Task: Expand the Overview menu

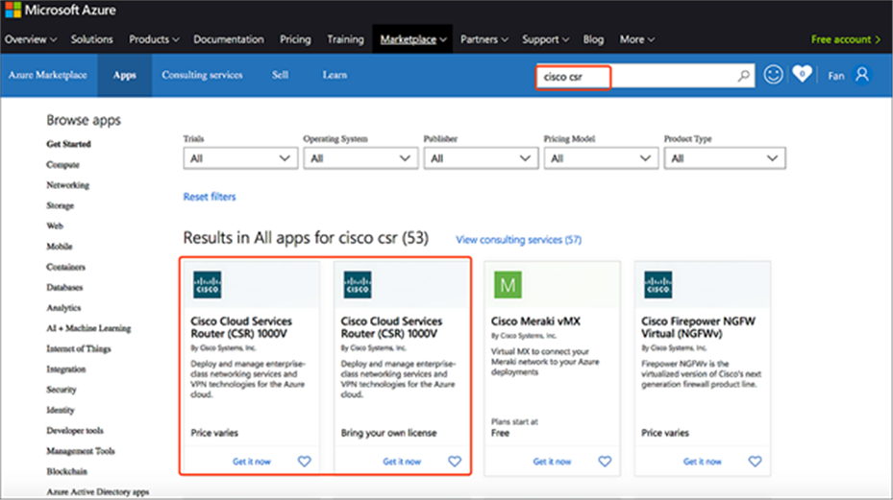Action: click(x=31, y=39)
